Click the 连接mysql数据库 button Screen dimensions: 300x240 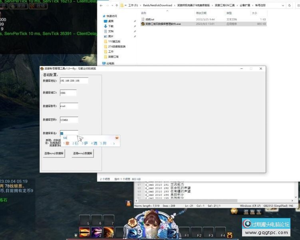(54, 154)
